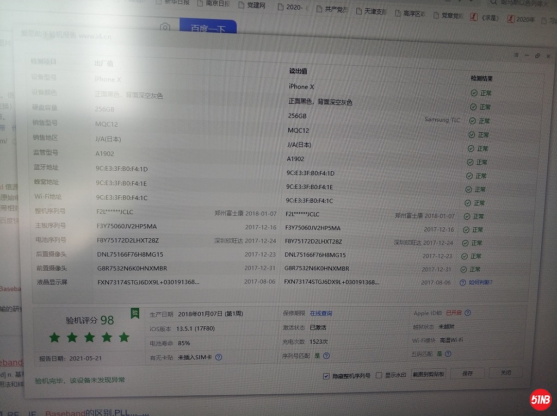Click the Baidu camera image search icon
The width and height of the screenshot is (557, 416).
[165, 28]
